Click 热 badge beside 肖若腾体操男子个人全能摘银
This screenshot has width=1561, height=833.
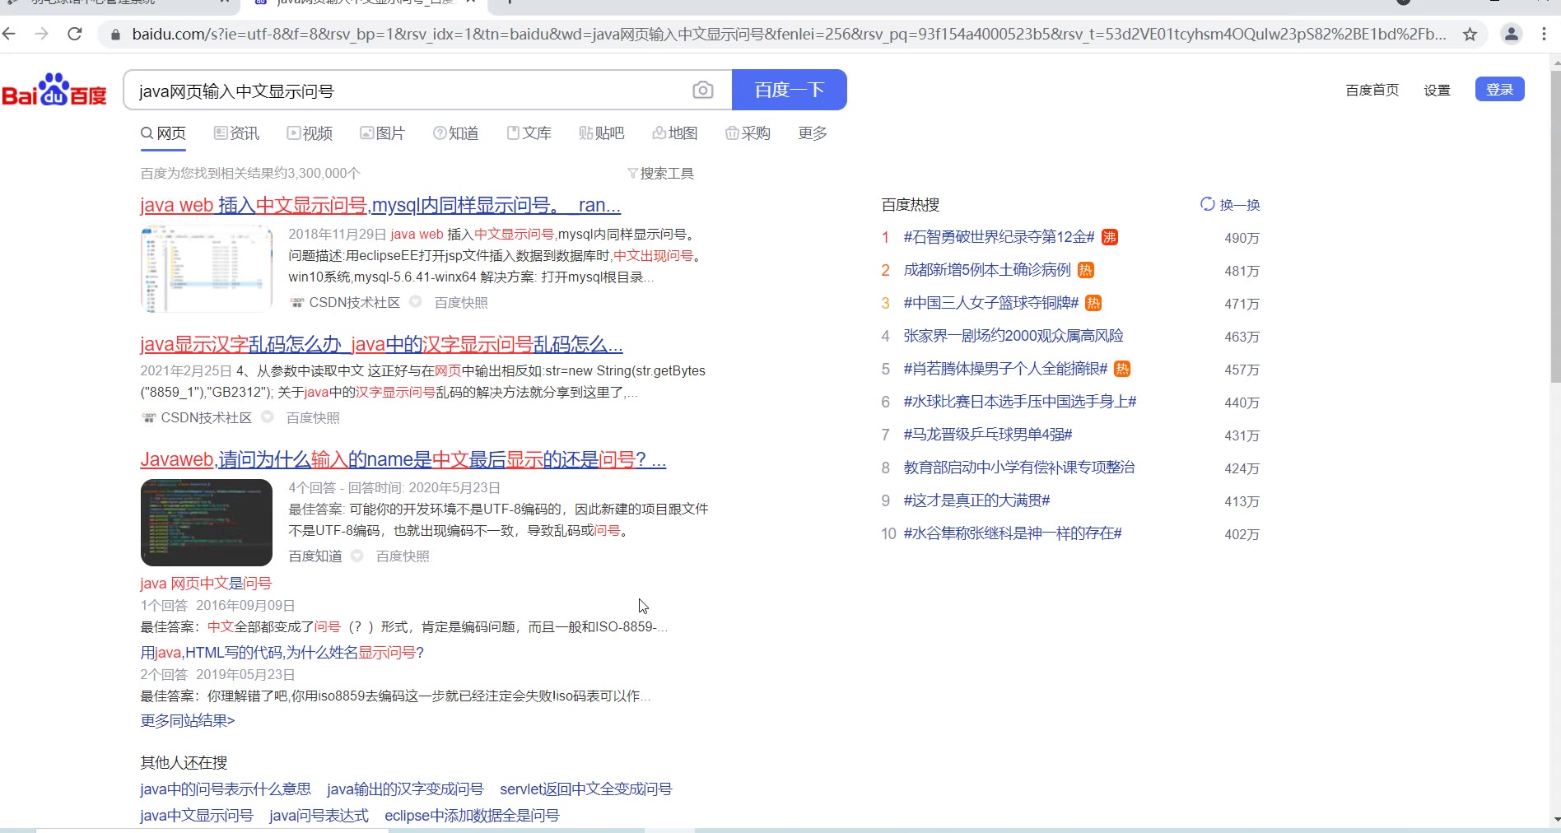pyautogui.click(x=1122, y=369)
